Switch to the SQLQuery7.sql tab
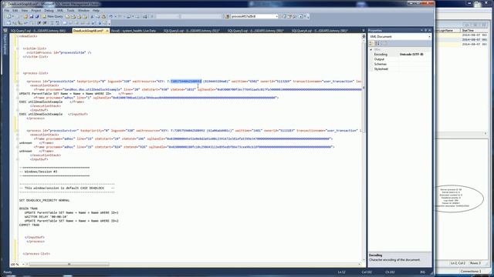This screenshot has height=277, width=494. [x=38, y=31]
